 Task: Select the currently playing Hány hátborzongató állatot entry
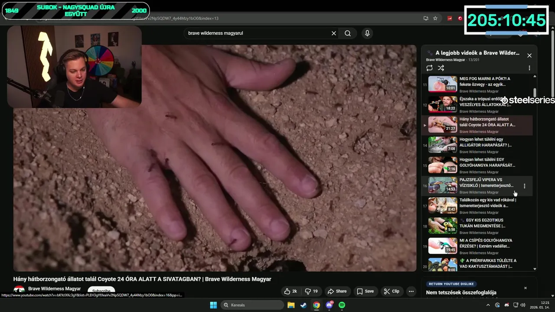(477, 125)
